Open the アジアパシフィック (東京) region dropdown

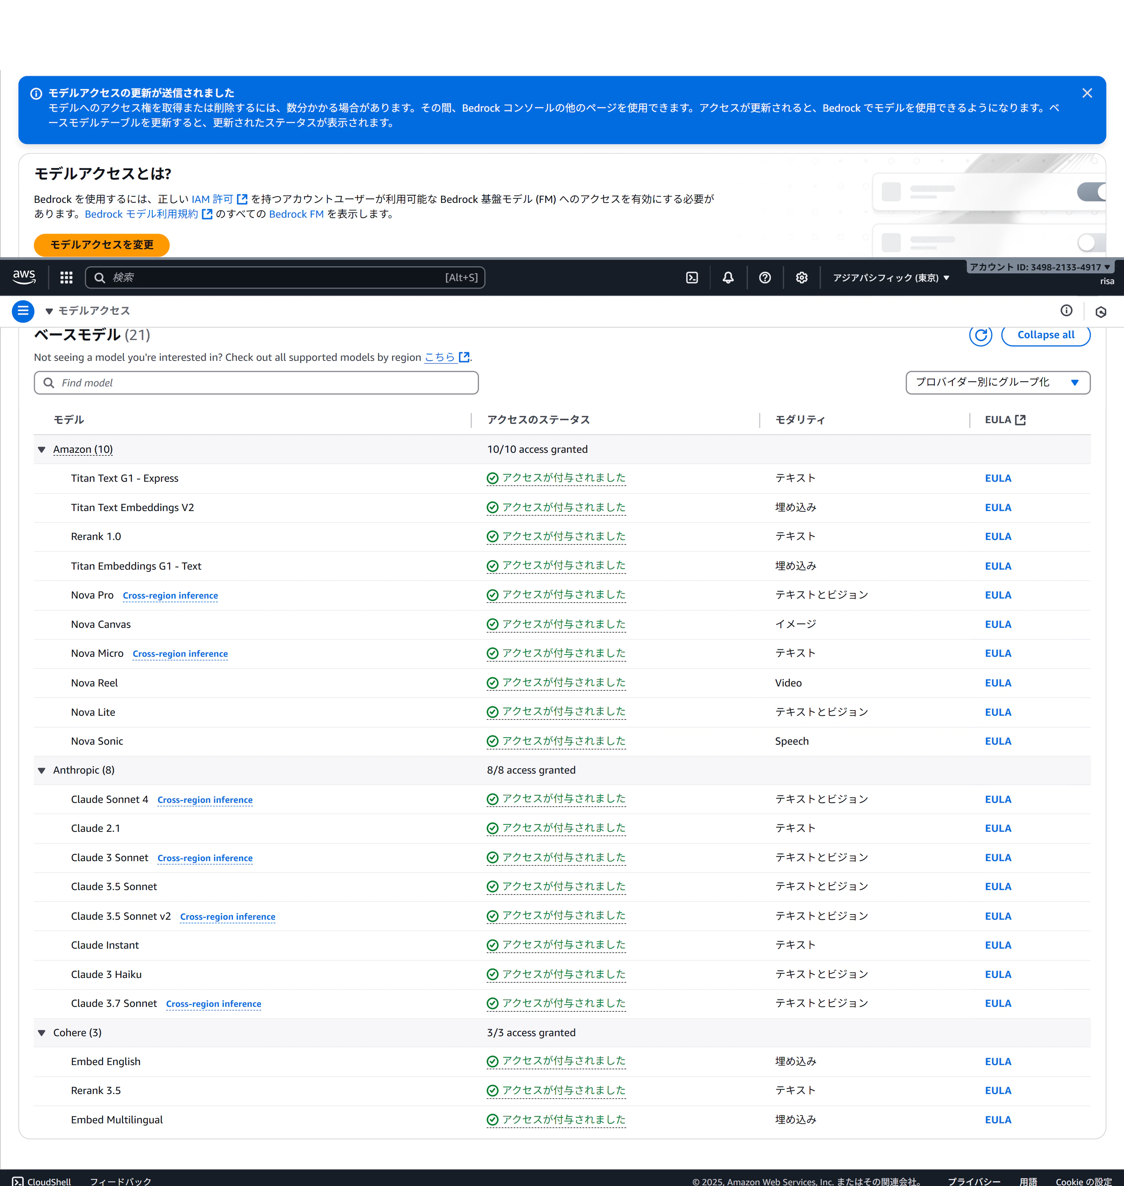coord(891,277)
